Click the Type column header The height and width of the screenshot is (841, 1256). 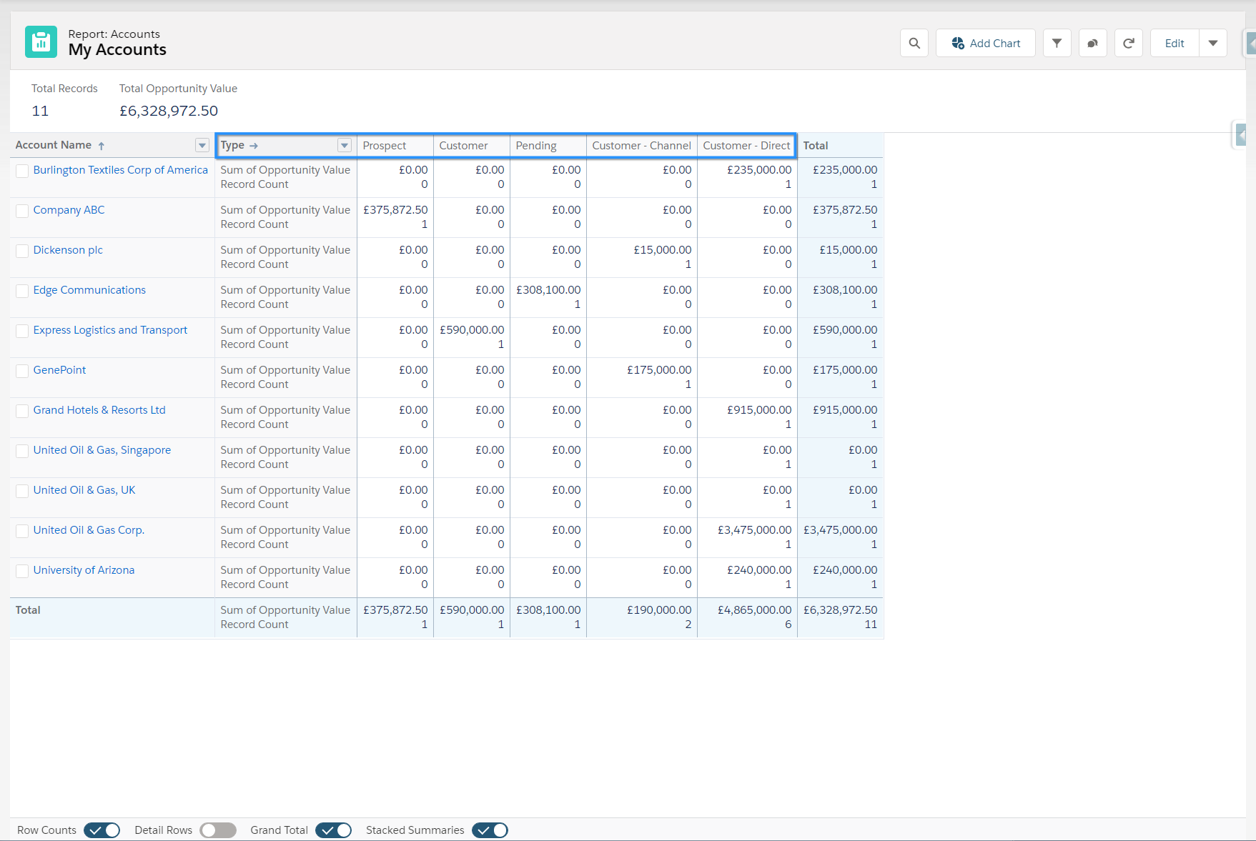(x=232, y=145)
